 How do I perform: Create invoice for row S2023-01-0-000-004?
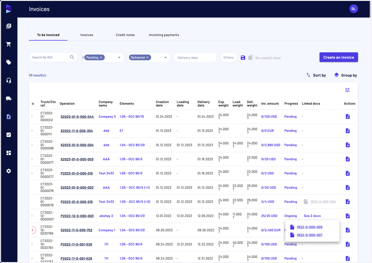[x=348, y=145]
